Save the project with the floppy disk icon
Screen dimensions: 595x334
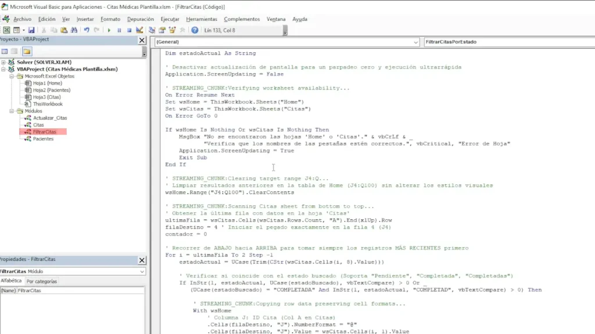(31, 30)
